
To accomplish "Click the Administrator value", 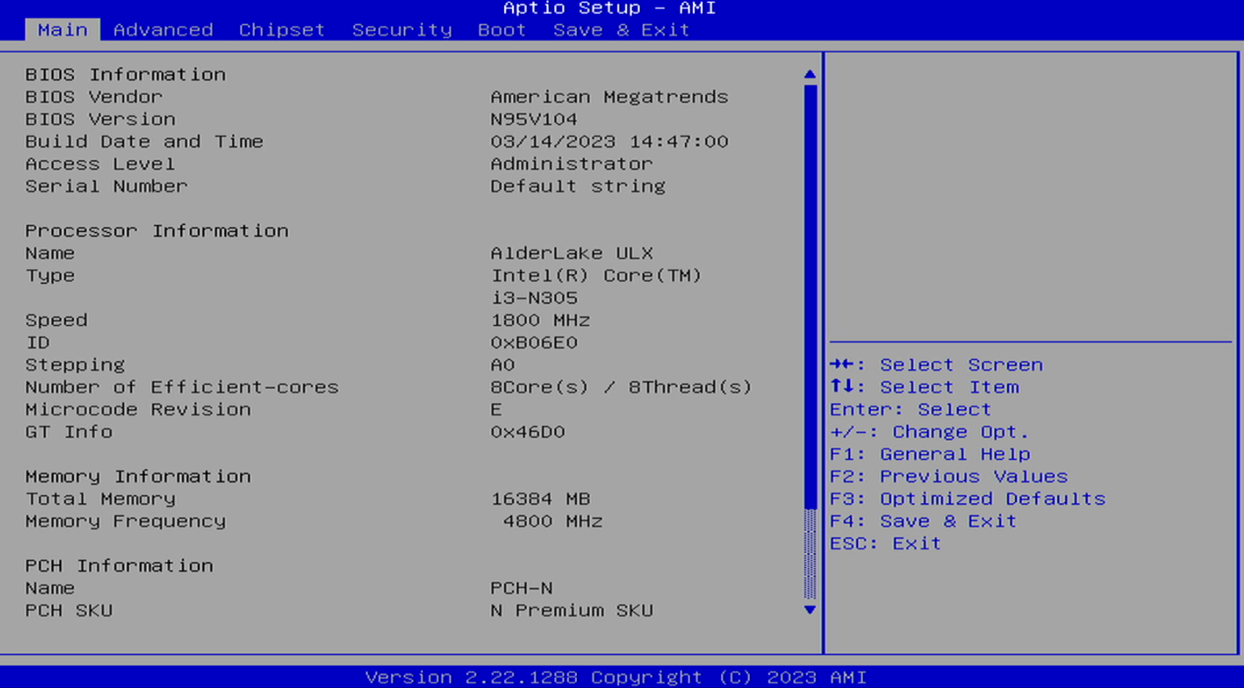I will coord(571,164).
